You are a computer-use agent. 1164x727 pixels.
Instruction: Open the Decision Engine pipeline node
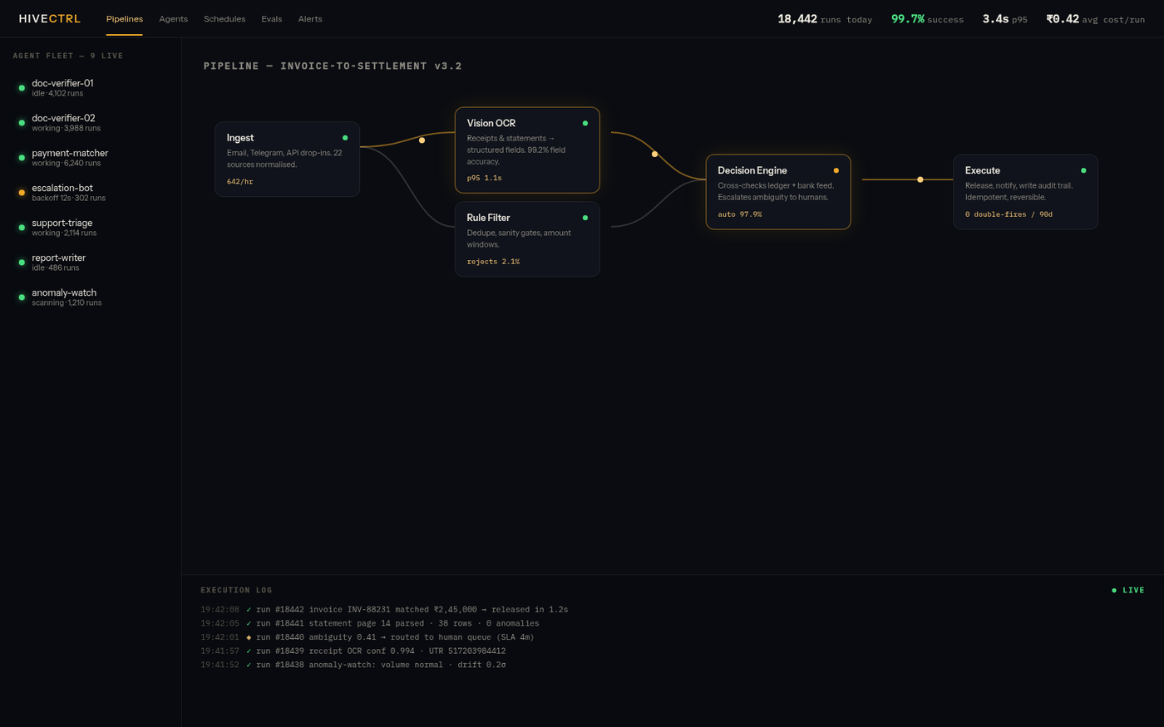[x=778, y=191]
